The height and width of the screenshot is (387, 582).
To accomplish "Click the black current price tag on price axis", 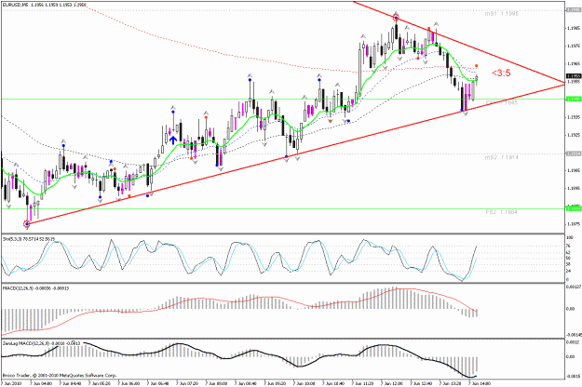I will point(574,76).
